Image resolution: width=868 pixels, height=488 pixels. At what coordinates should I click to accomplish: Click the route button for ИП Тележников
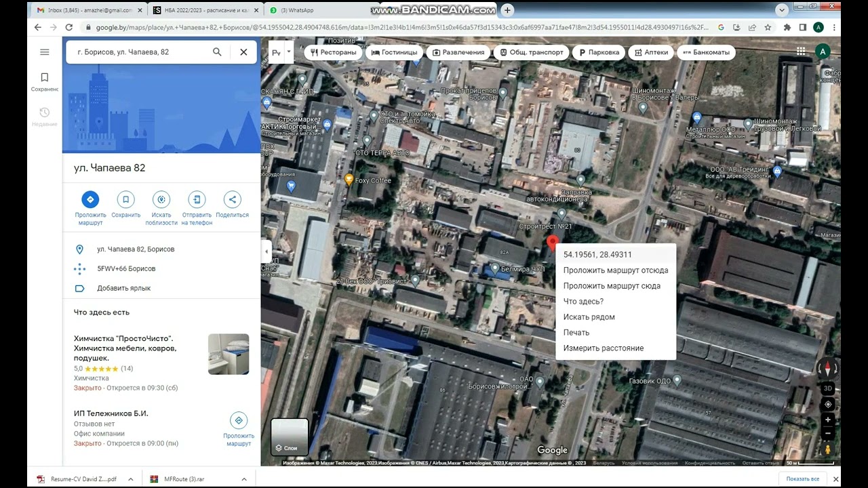[x=239, y=420]
